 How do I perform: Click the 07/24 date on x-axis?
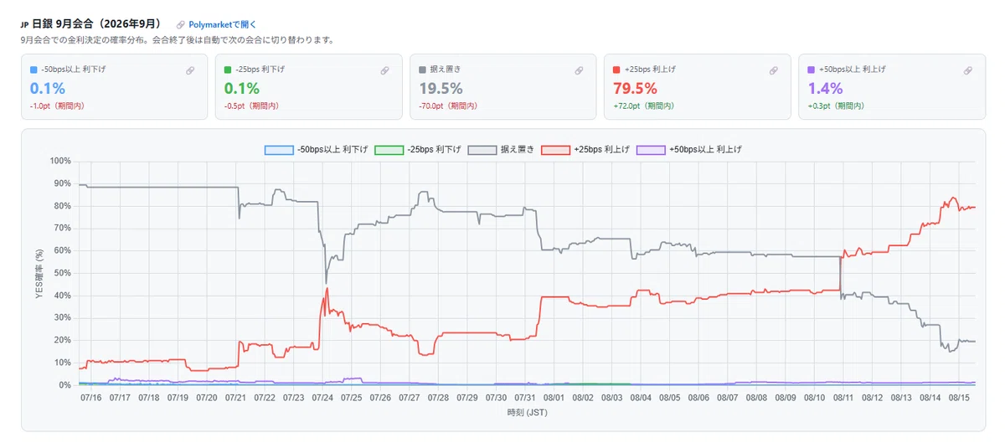(x=323, y=399)
